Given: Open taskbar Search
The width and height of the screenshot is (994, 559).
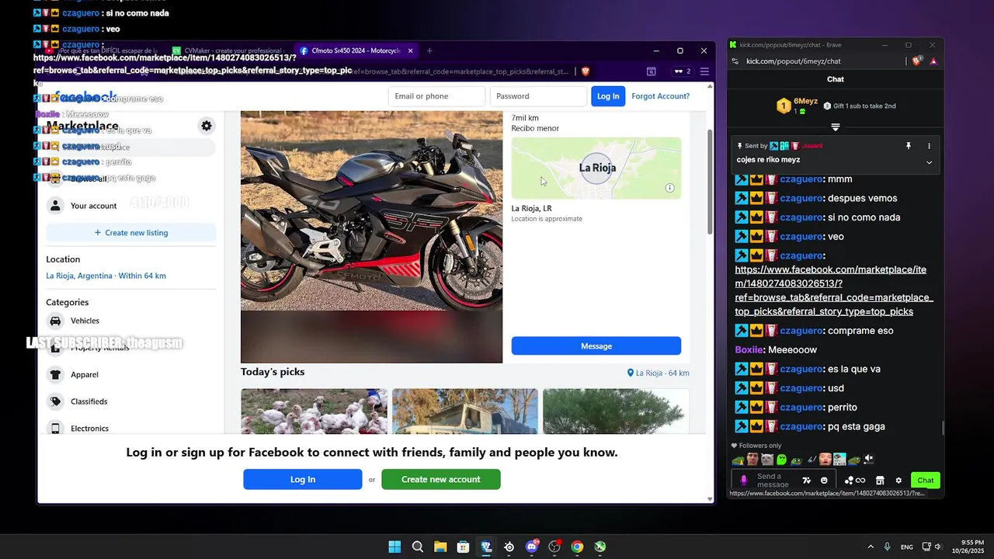Looking at the screenshot, I should click(417, 547).
